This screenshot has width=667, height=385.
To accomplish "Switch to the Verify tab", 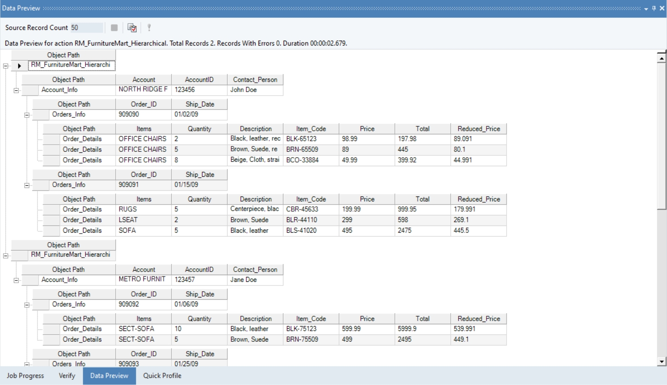I will coord(67,376).
